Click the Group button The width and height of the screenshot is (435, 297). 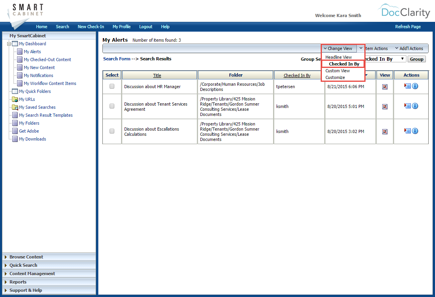click(x=416, y=59)
